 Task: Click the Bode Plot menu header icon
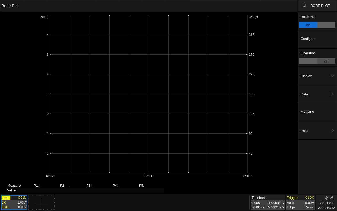[x=304, y=6]
